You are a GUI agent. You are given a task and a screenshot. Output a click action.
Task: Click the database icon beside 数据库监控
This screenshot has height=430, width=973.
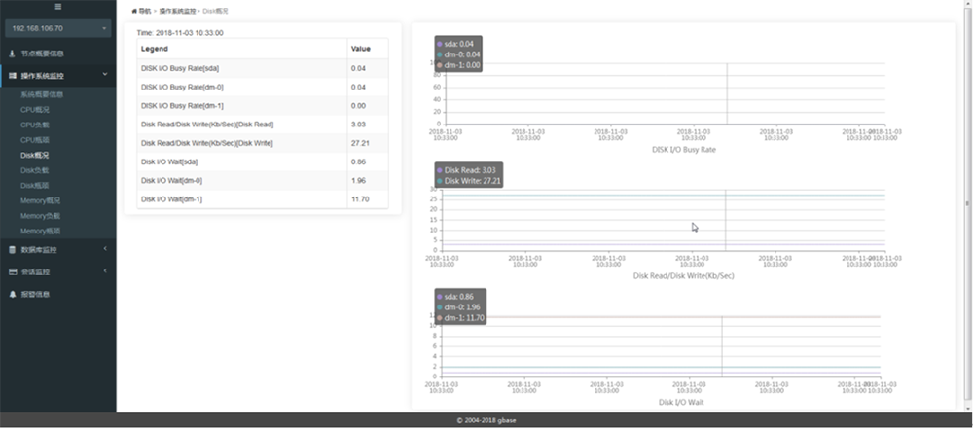tap(13, 250)
